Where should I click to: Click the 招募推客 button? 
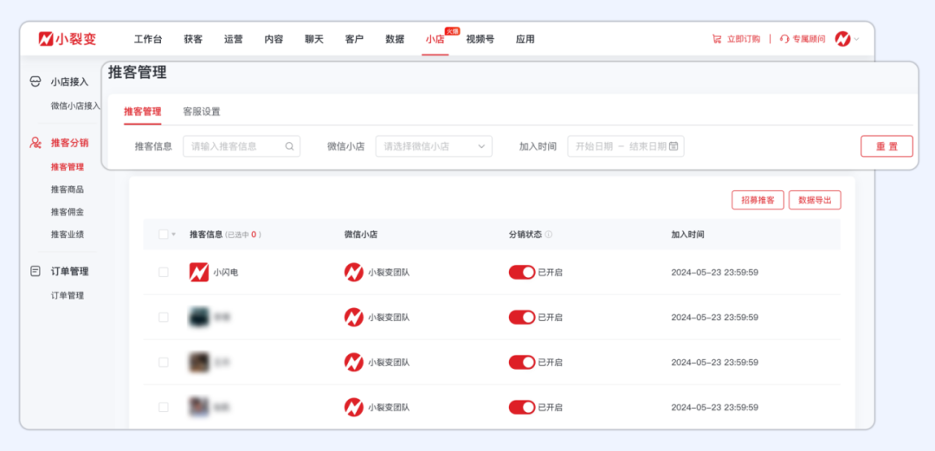tap(758, 200)
